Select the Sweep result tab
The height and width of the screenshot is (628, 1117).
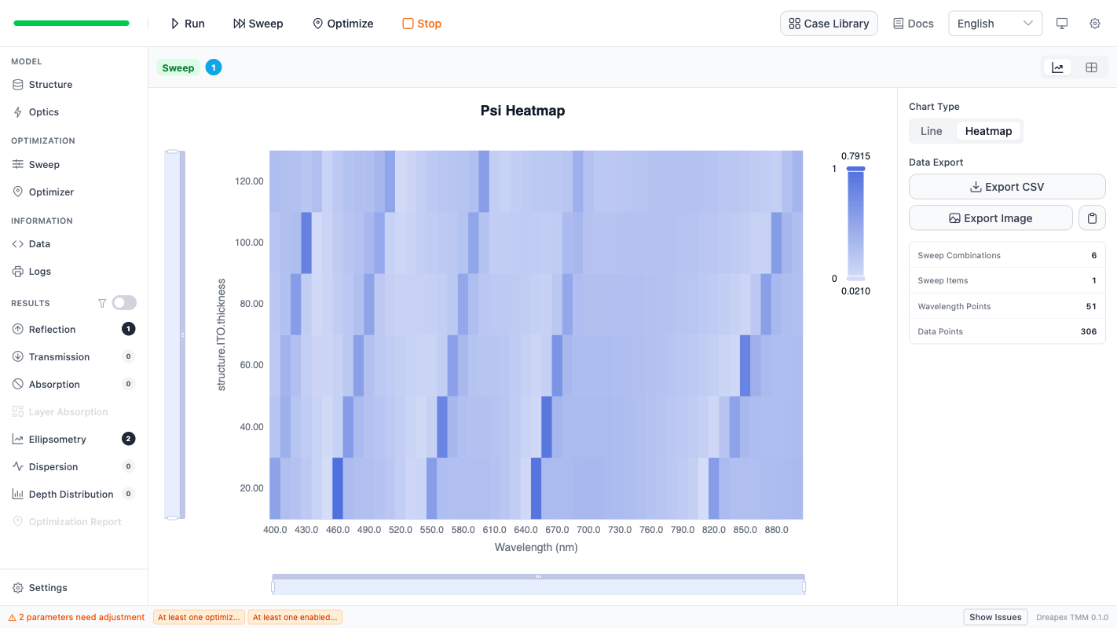coord(178,68)
